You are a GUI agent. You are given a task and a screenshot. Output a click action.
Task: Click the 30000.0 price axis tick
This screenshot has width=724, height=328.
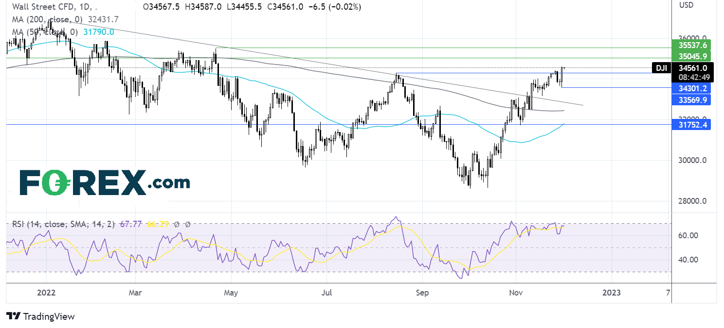coord(692,161)
